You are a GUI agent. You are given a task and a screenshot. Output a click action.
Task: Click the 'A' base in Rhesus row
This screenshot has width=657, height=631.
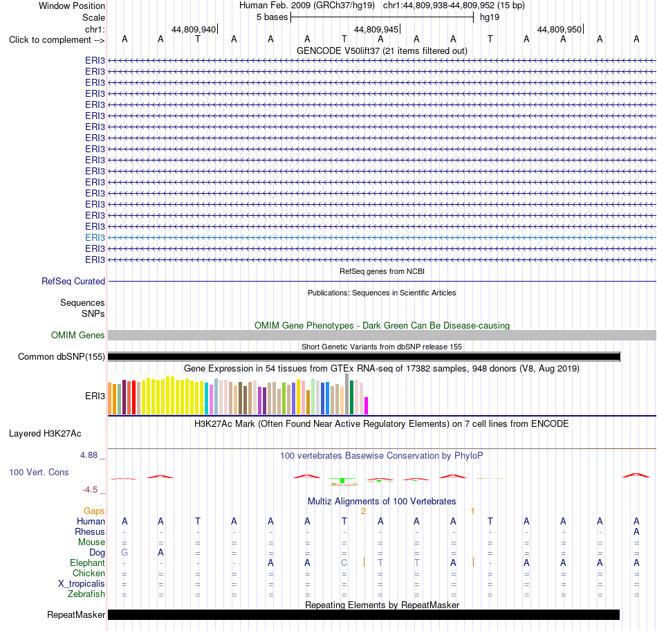click(x=636, y=531)
